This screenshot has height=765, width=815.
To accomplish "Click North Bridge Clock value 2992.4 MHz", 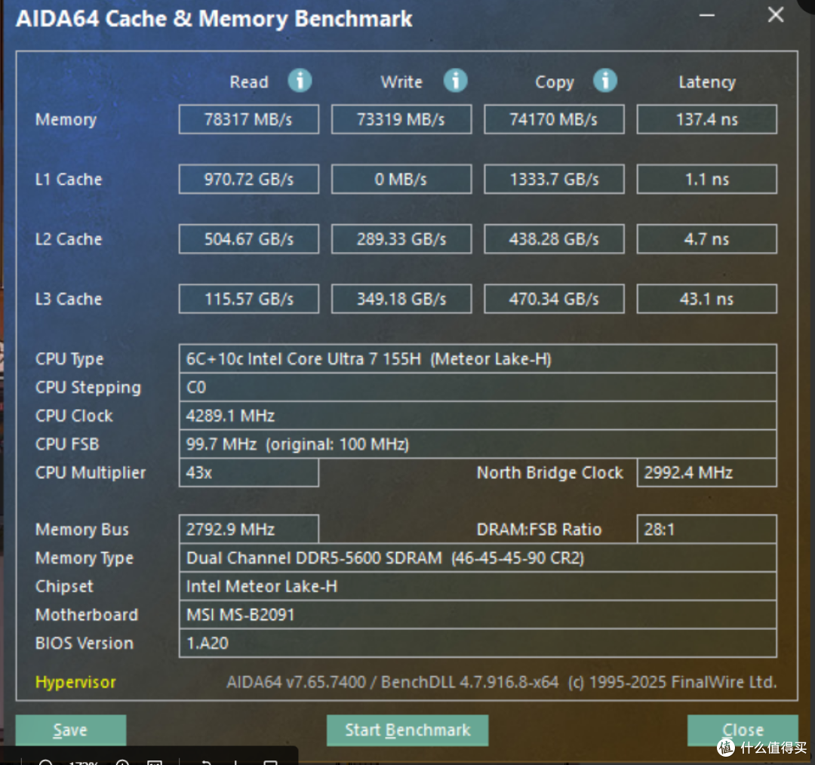I will 707,472.
